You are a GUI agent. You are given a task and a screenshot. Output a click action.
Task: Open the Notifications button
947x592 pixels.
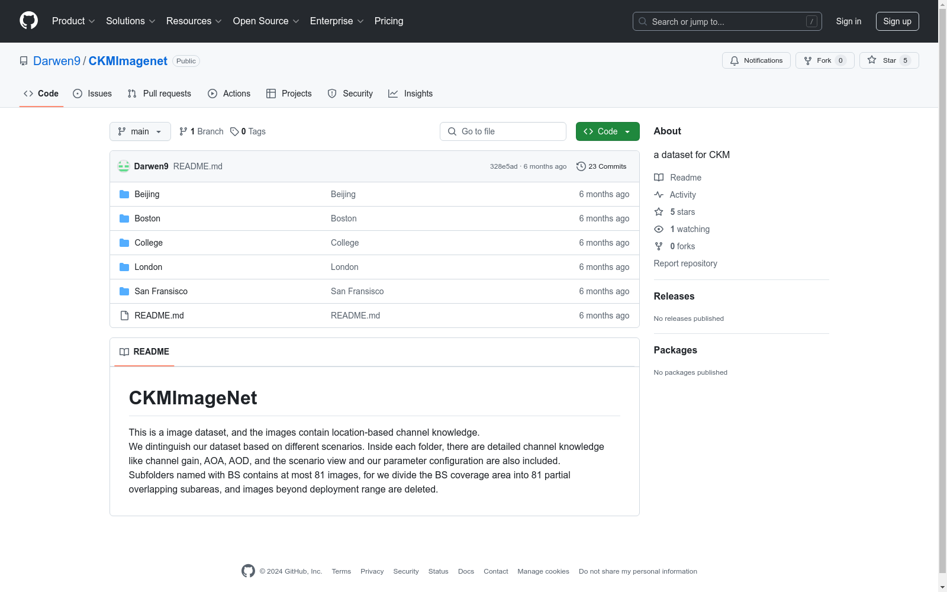(756, 60)
